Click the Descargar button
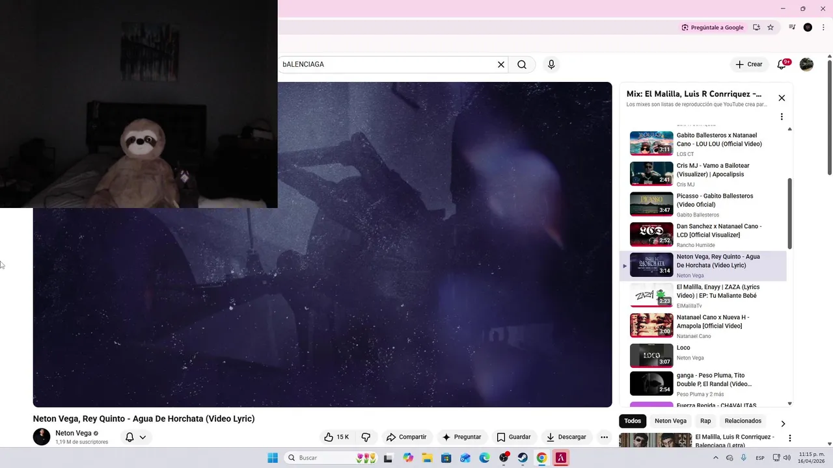 pyautogui.click(x=566, y=437)
